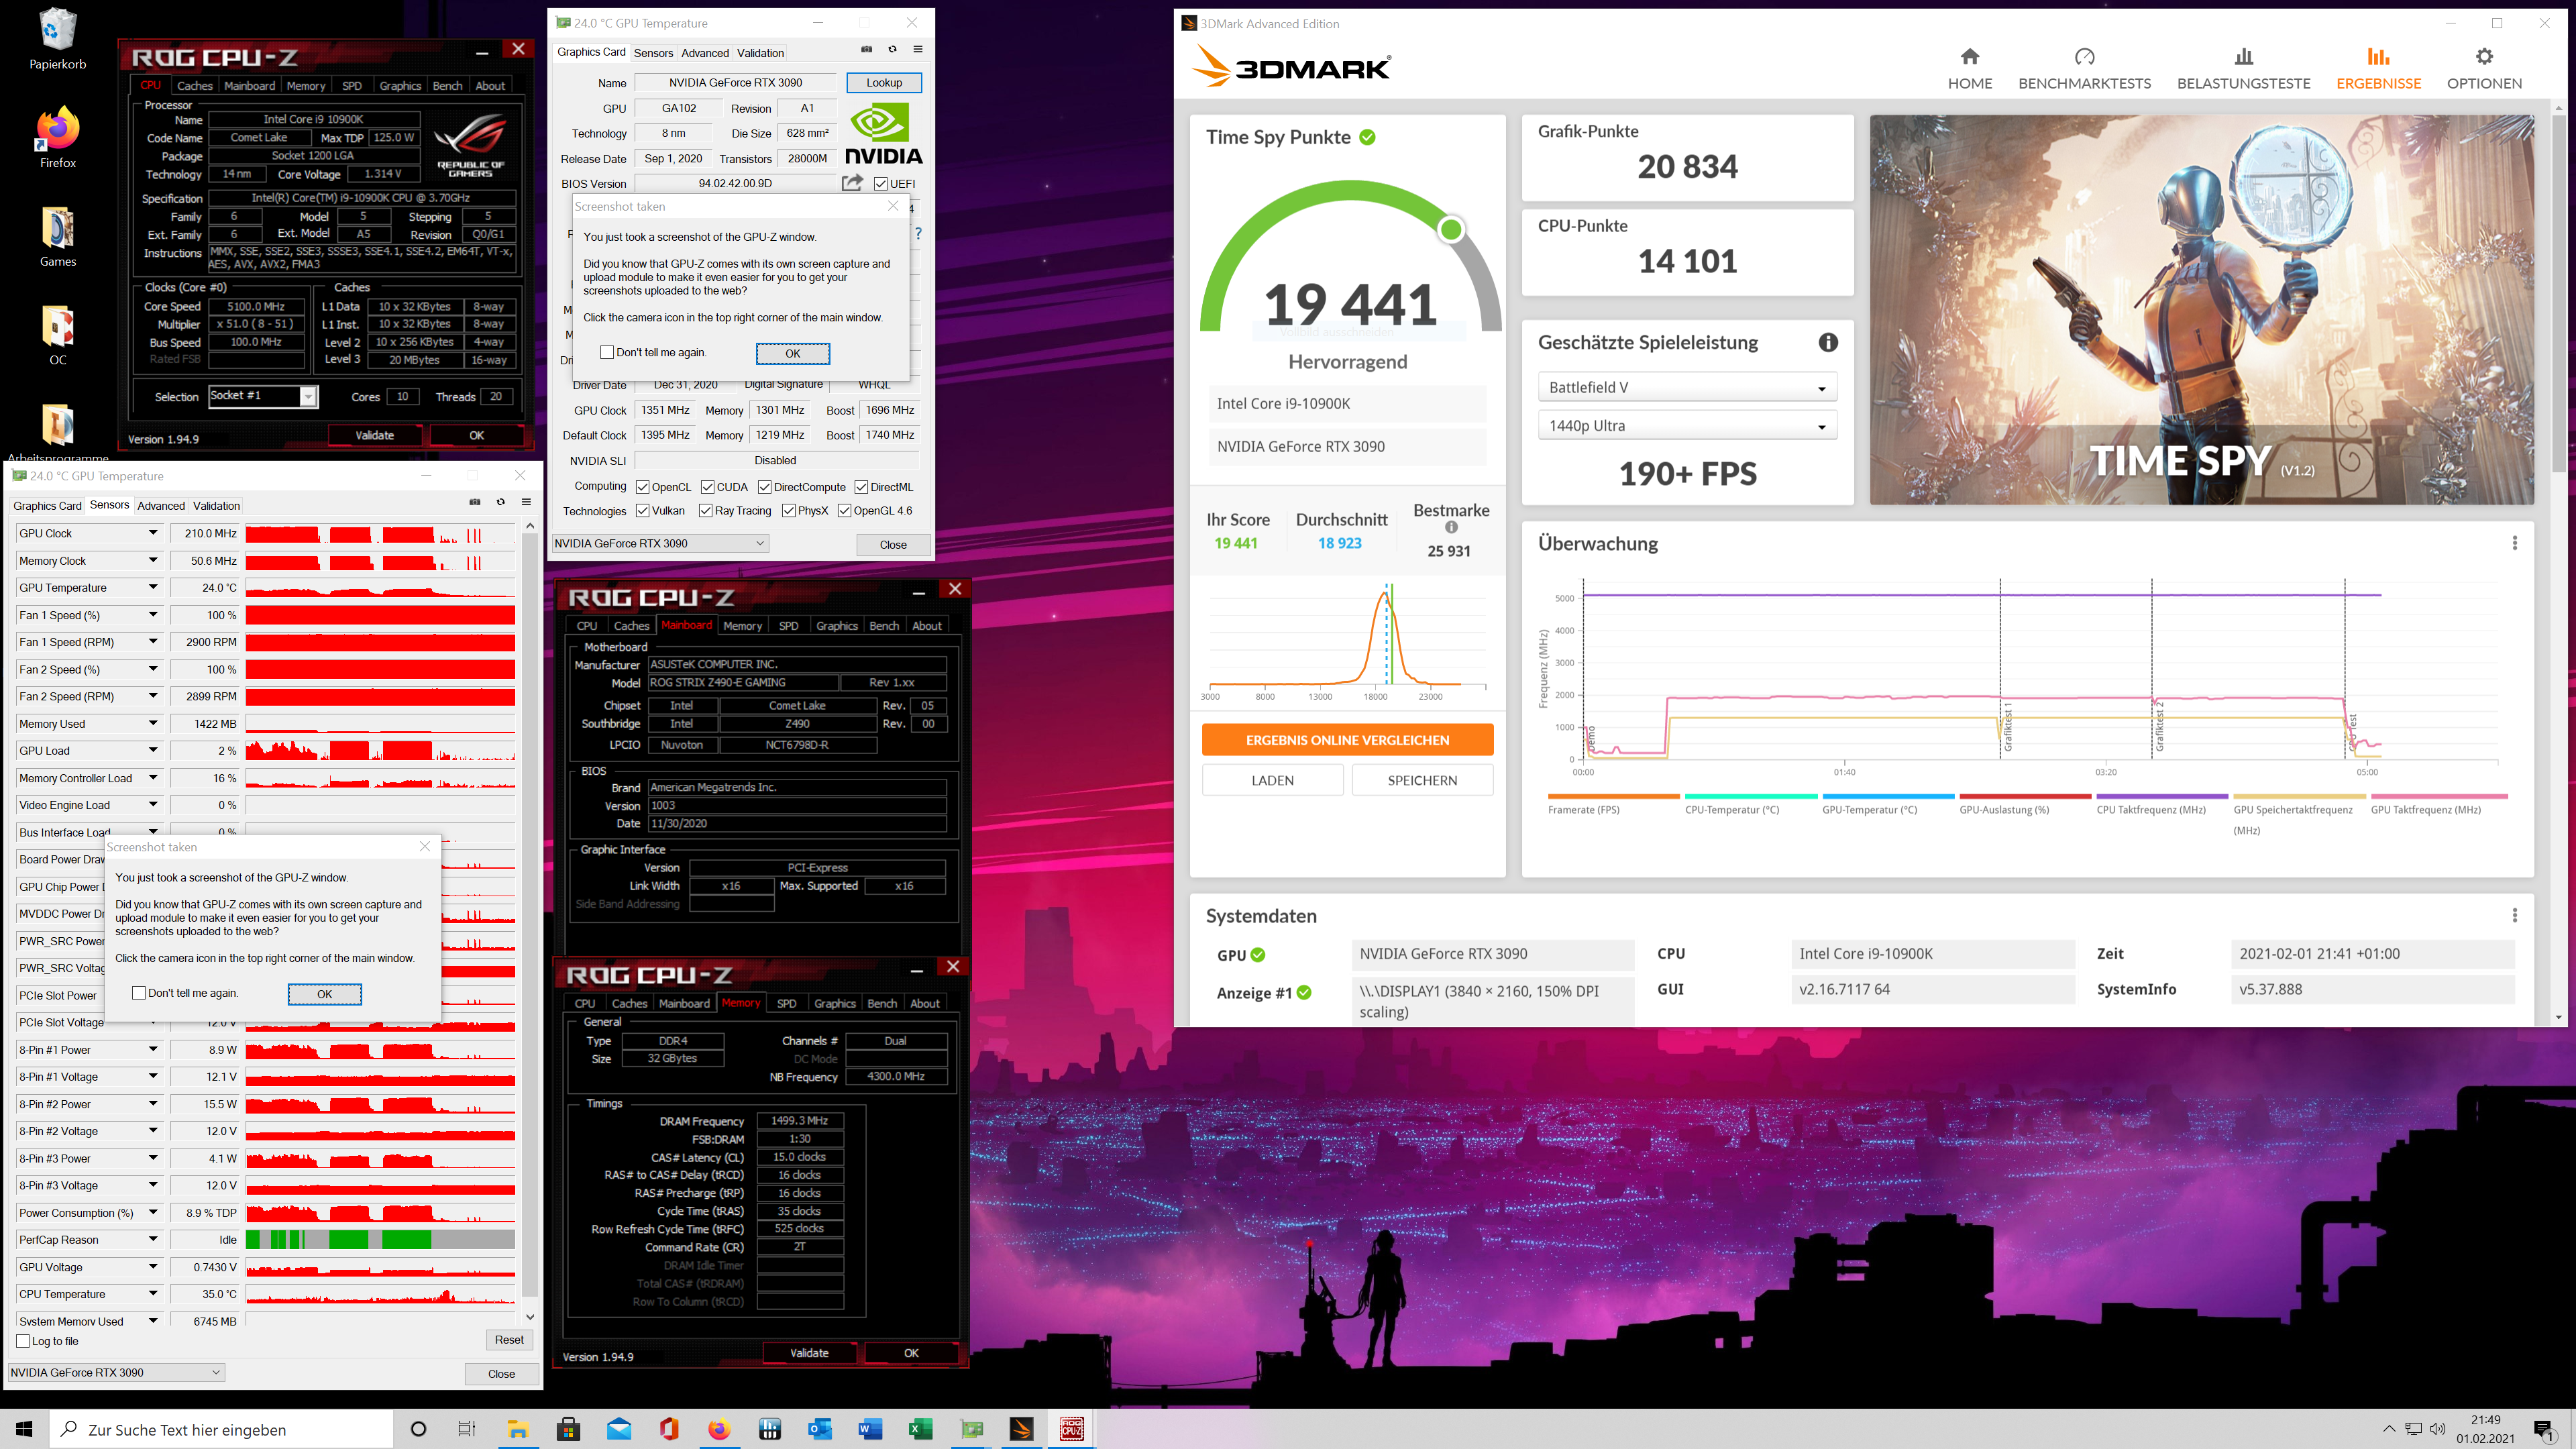Open Word from the taskbar
The width and height of the screenshot is (2576, 1449).
(870, 1429)
